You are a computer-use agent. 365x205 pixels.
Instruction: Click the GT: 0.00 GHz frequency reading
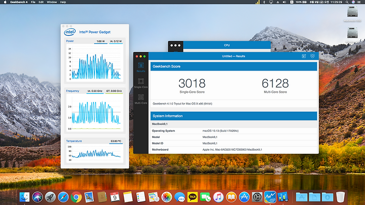pyautogui.click(x=114, y=91)
